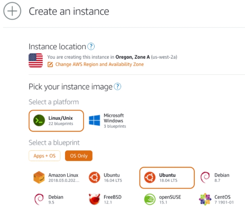
Task: Pick the Debian 9.5 blueprint
Action: 49,199
